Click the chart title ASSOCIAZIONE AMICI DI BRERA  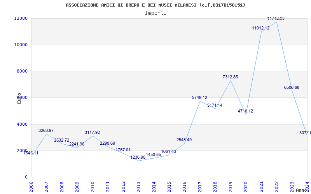155,5
